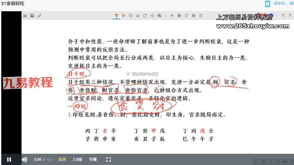Change the 2.0倍 playback speed

tap(77, 159)
